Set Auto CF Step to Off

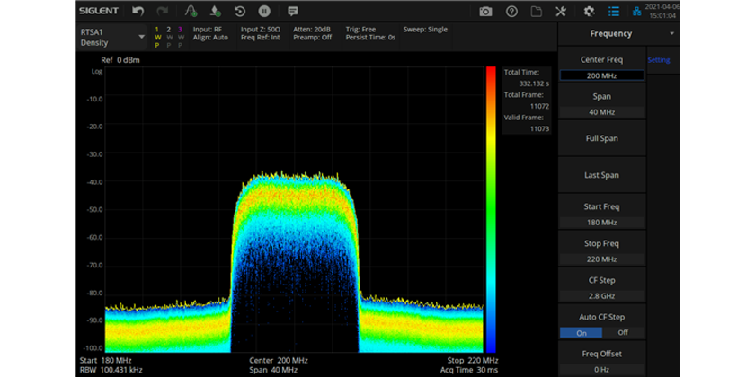point(623,332)
